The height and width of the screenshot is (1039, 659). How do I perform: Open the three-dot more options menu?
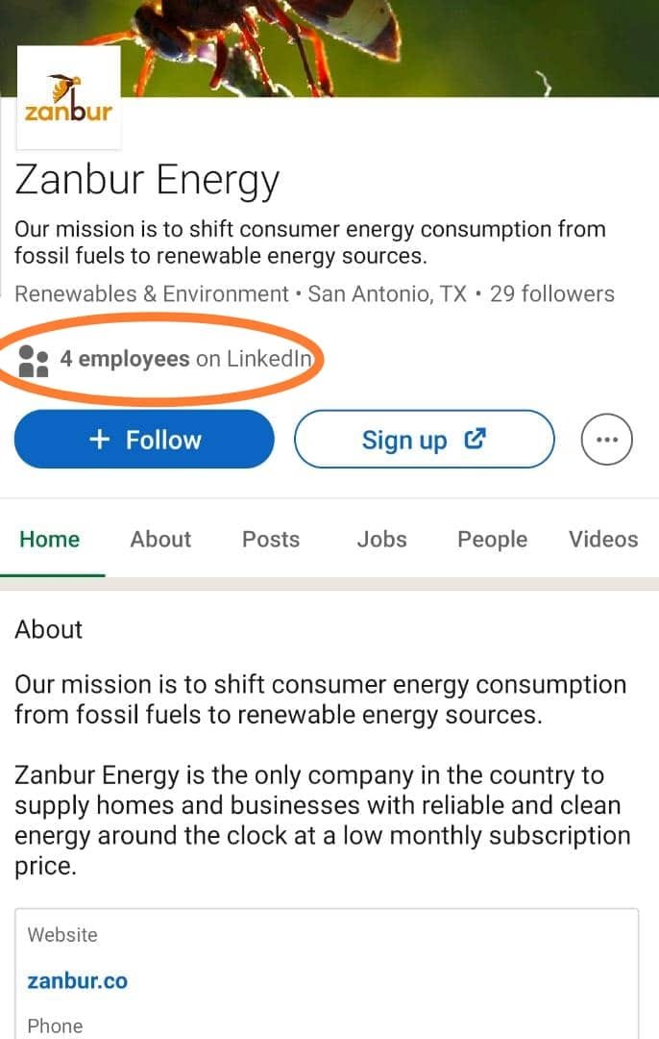tap(607, 440)
